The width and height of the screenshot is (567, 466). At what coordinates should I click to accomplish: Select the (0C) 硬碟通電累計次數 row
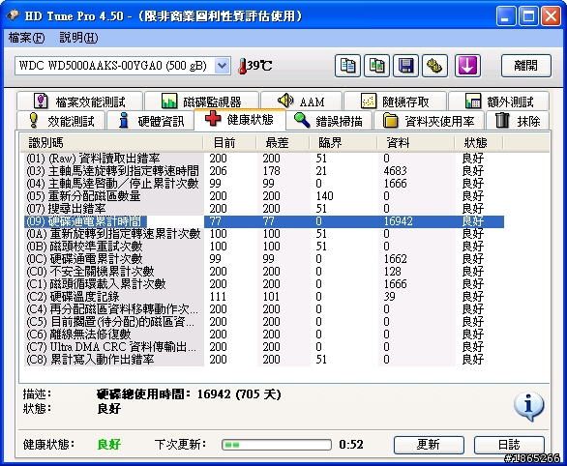[x=264, y=259]
